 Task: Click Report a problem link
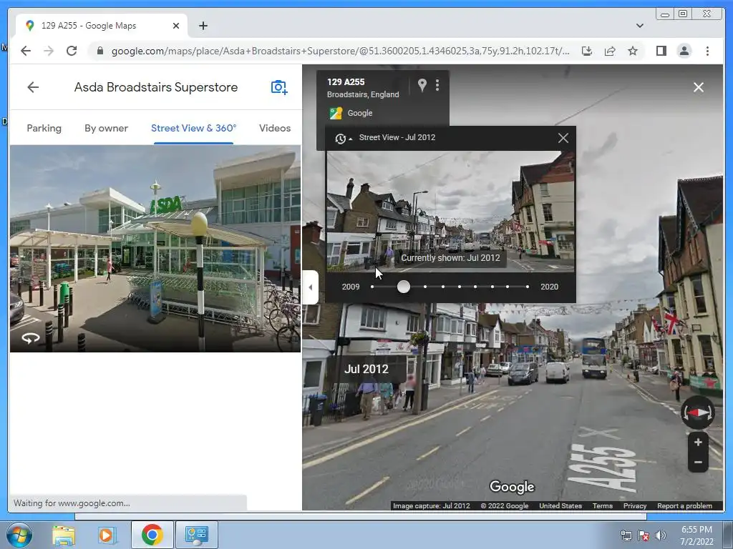click(684, 505)
